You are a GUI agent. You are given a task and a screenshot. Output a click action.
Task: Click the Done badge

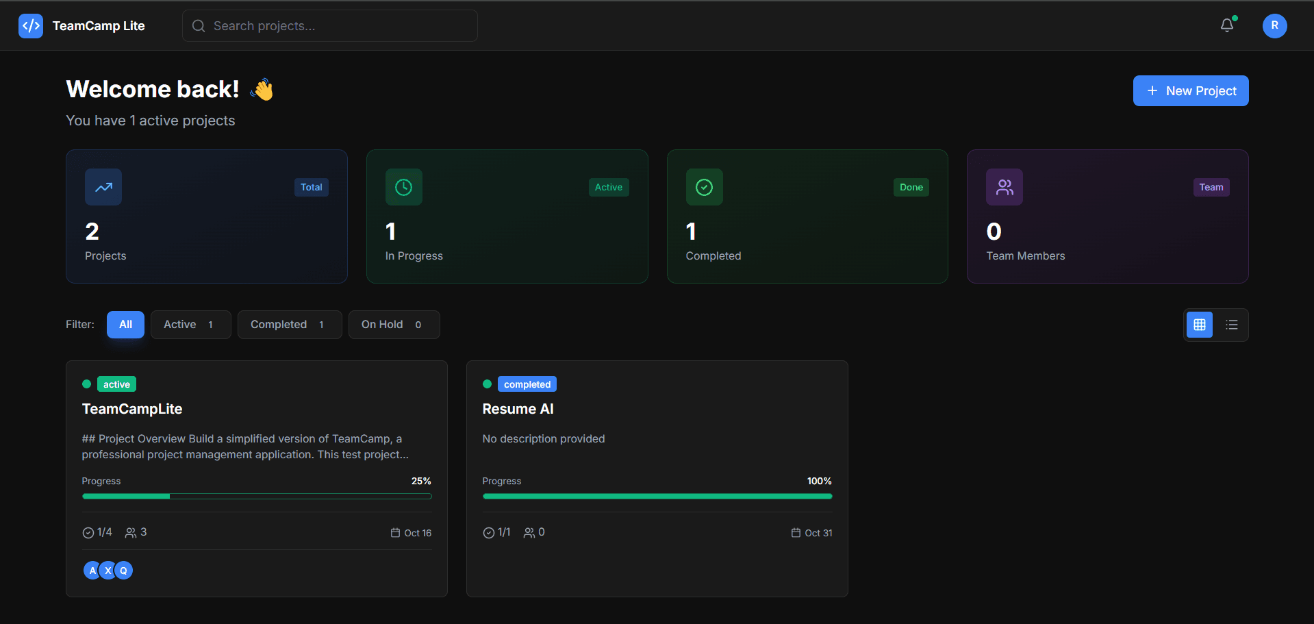(x=911, y=187)
